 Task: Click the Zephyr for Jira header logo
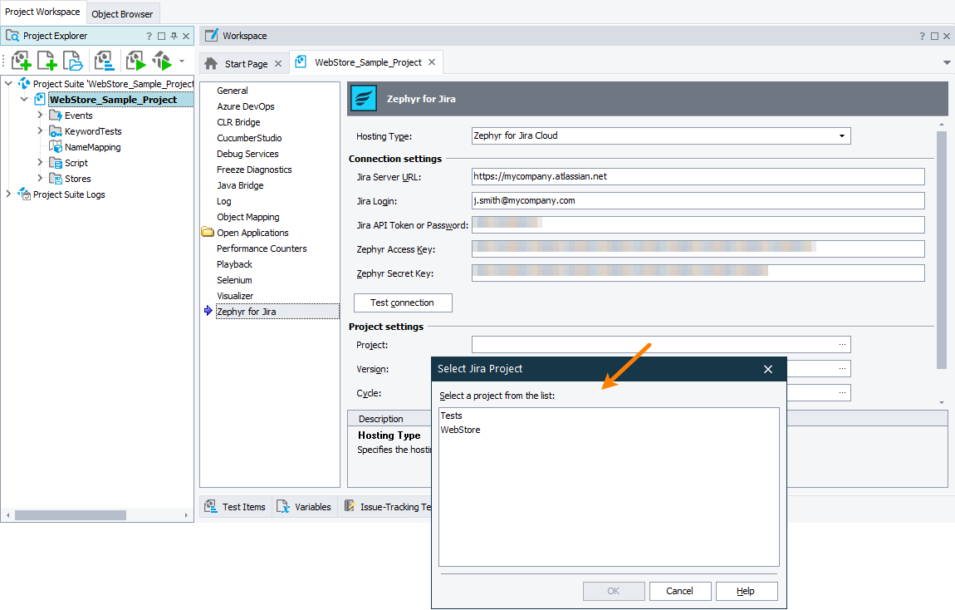click(364, 99)
